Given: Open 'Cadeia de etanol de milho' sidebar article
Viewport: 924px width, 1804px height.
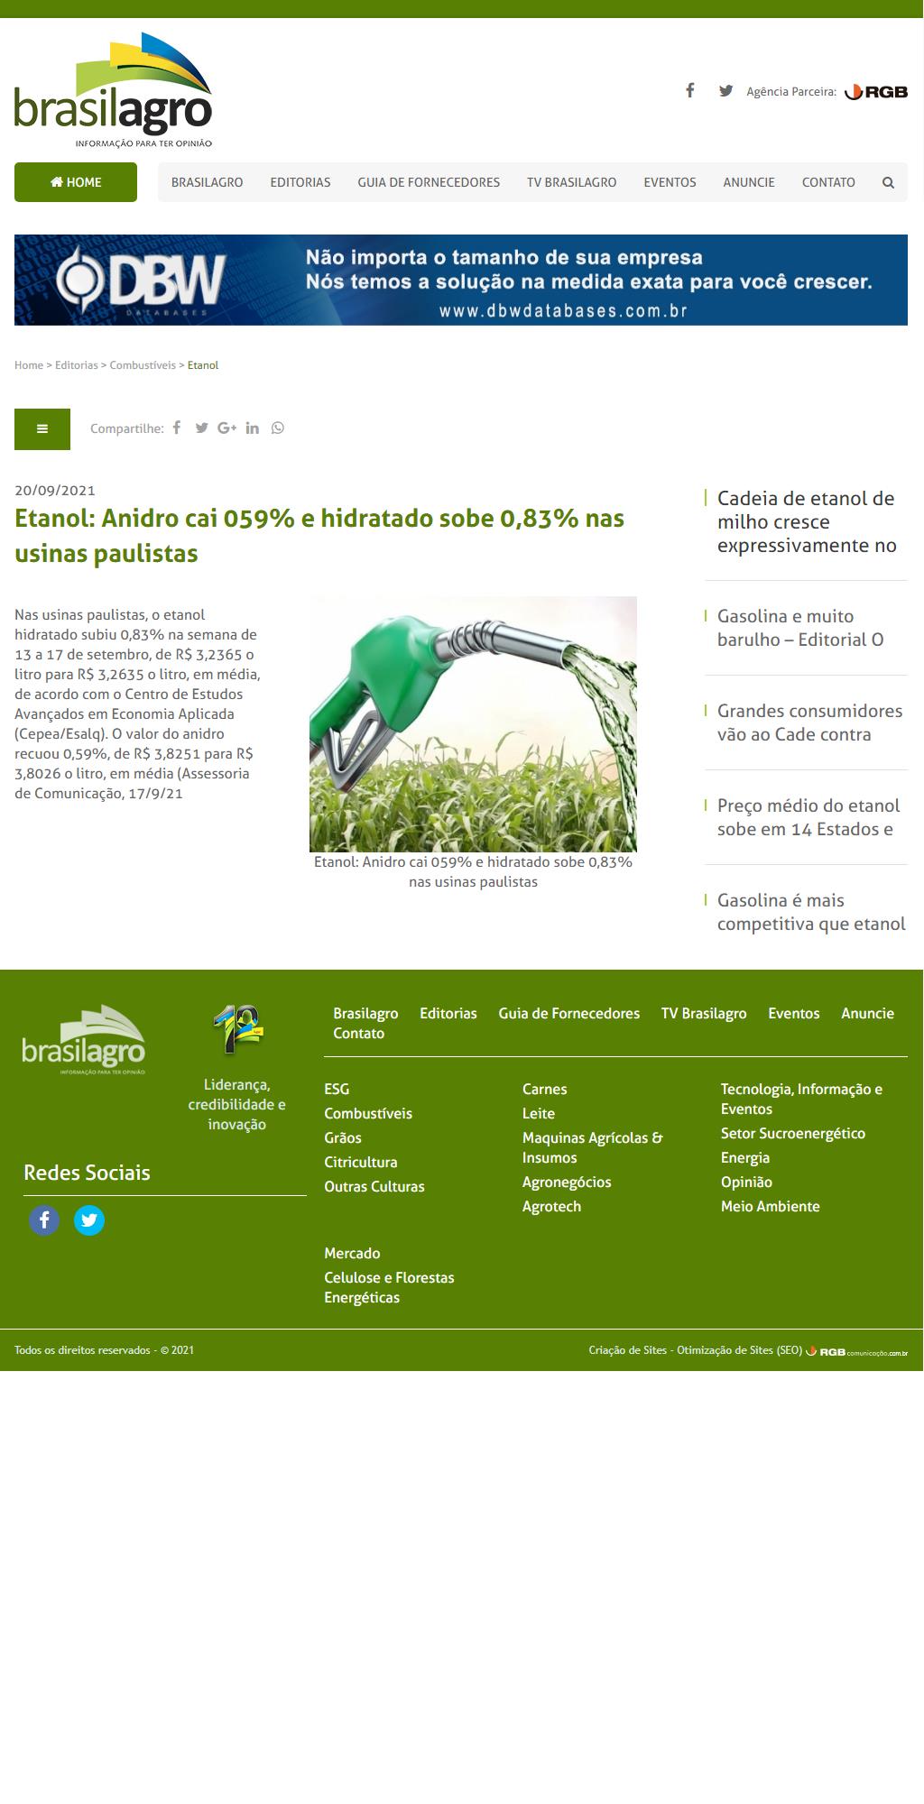Looking at the screenshot, I should point(806,521).
